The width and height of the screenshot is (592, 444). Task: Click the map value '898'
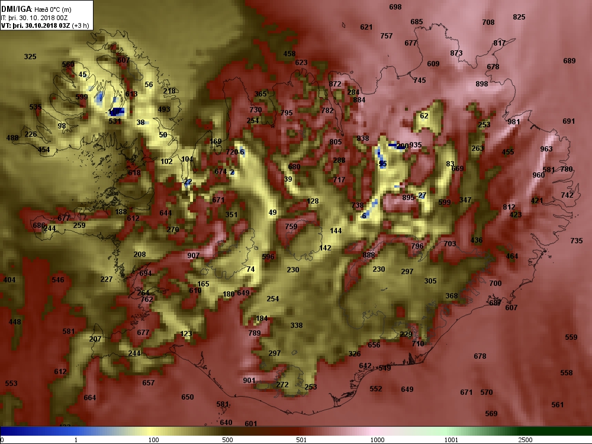[x=482, y=84]
